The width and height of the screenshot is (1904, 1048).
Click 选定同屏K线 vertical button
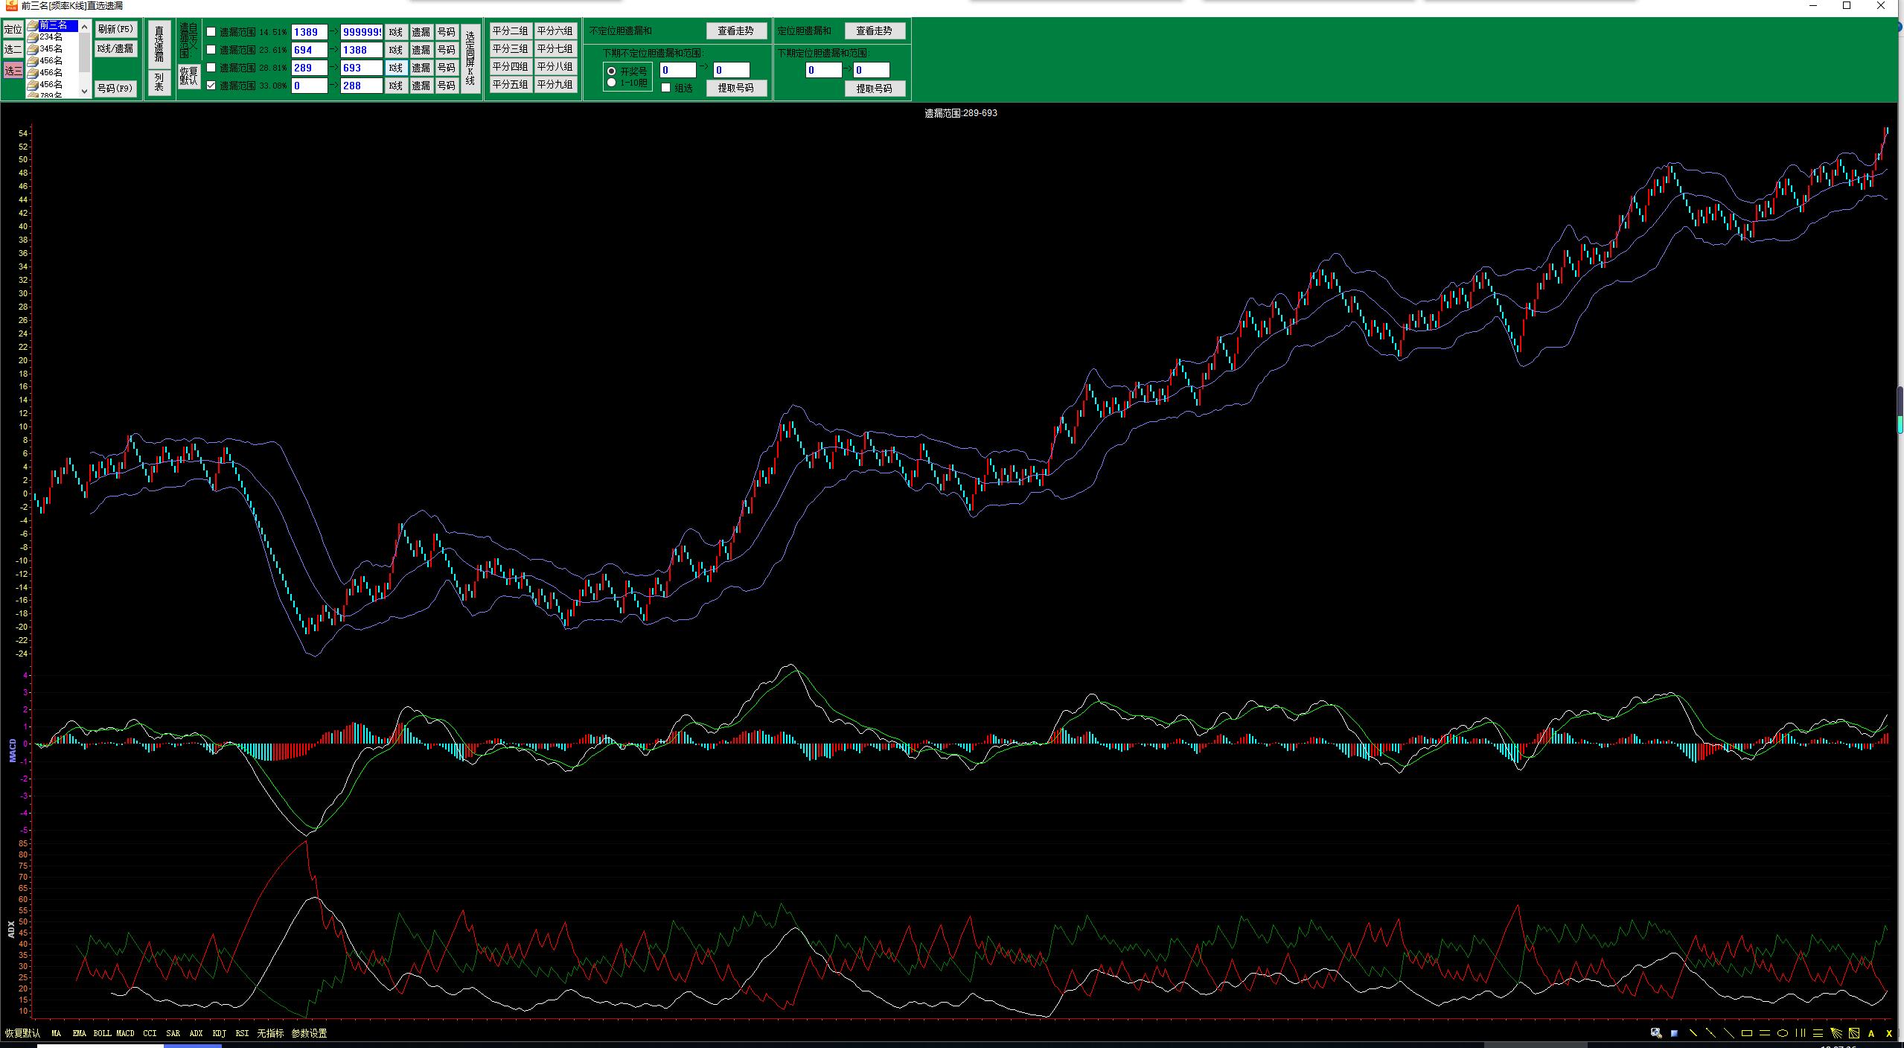(x=470, y=58)
